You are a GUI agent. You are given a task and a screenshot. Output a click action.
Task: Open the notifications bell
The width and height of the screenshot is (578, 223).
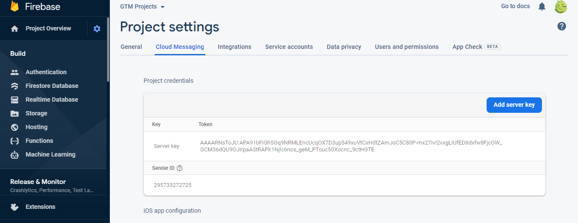[542, 6]
